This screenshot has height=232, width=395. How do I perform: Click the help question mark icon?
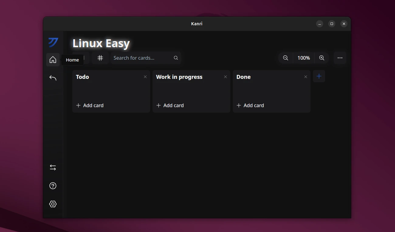coord(53,186)
